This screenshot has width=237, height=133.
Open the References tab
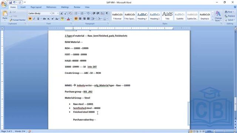pyautogui.click(x=51, y=7)
